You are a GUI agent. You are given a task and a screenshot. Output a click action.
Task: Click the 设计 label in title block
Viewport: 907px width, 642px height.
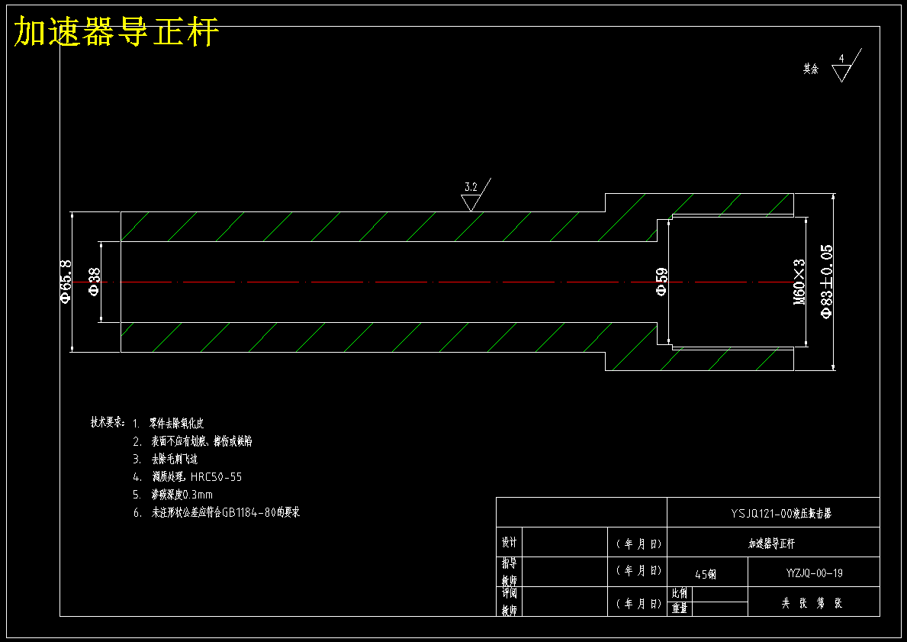pyautogui.click(x=509, y=542)
